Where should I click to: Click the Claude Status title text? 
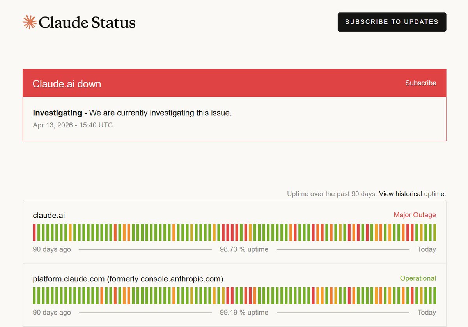pos(87,23)
